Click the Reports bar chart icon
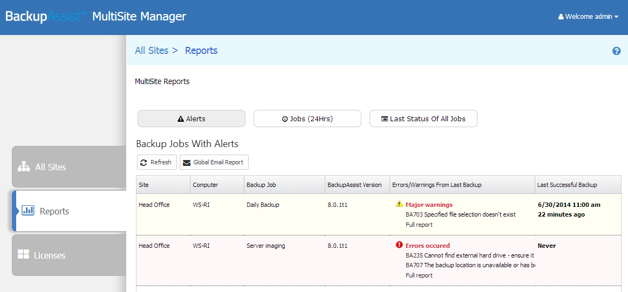Image resolution: width=628 pixels, height=292 pixels. point(28,211)
